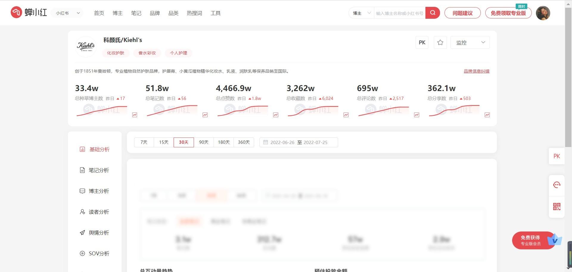Click the 香水彩妆 tag
The width and height of the screenshot is (572, 272).
[x=147, y=53]
